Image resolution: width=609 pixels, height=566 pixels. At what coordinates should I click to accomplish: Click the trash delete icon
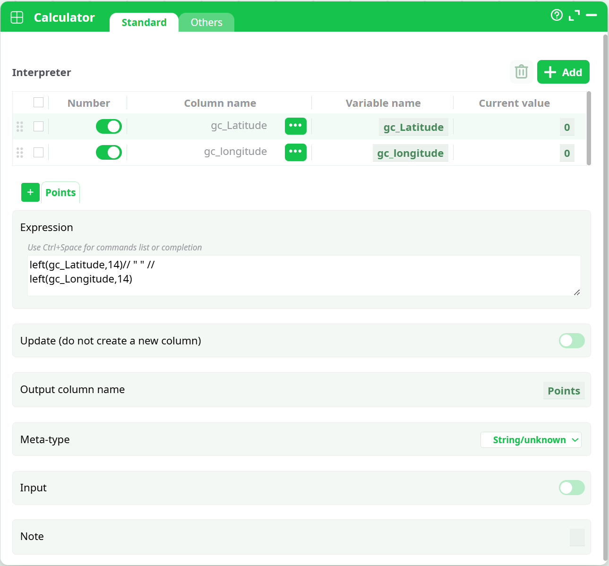[x=521, y=72]
